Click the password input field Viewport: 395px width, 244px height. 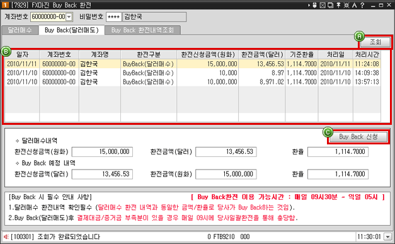(x=113, y=17)
